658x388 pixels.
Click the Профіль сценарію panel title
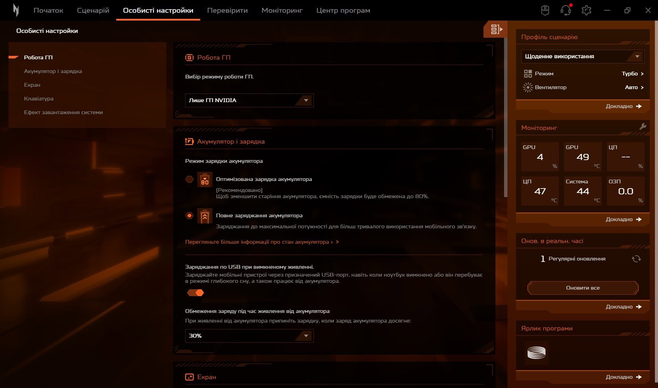click(x=549, y=37)
